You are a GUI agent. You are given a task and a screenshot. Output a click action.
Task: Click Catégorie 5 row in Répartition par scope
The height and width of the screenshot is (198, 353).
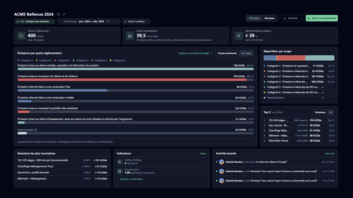point(299,87)
